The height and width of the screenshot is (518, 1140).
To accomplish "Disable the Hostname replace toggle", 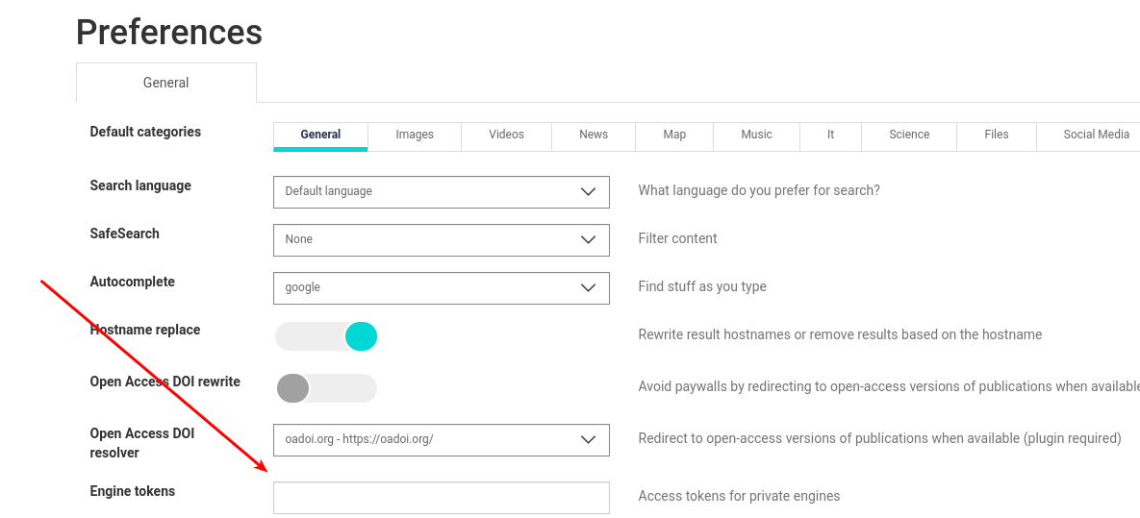I will click(x=326, y=336).
